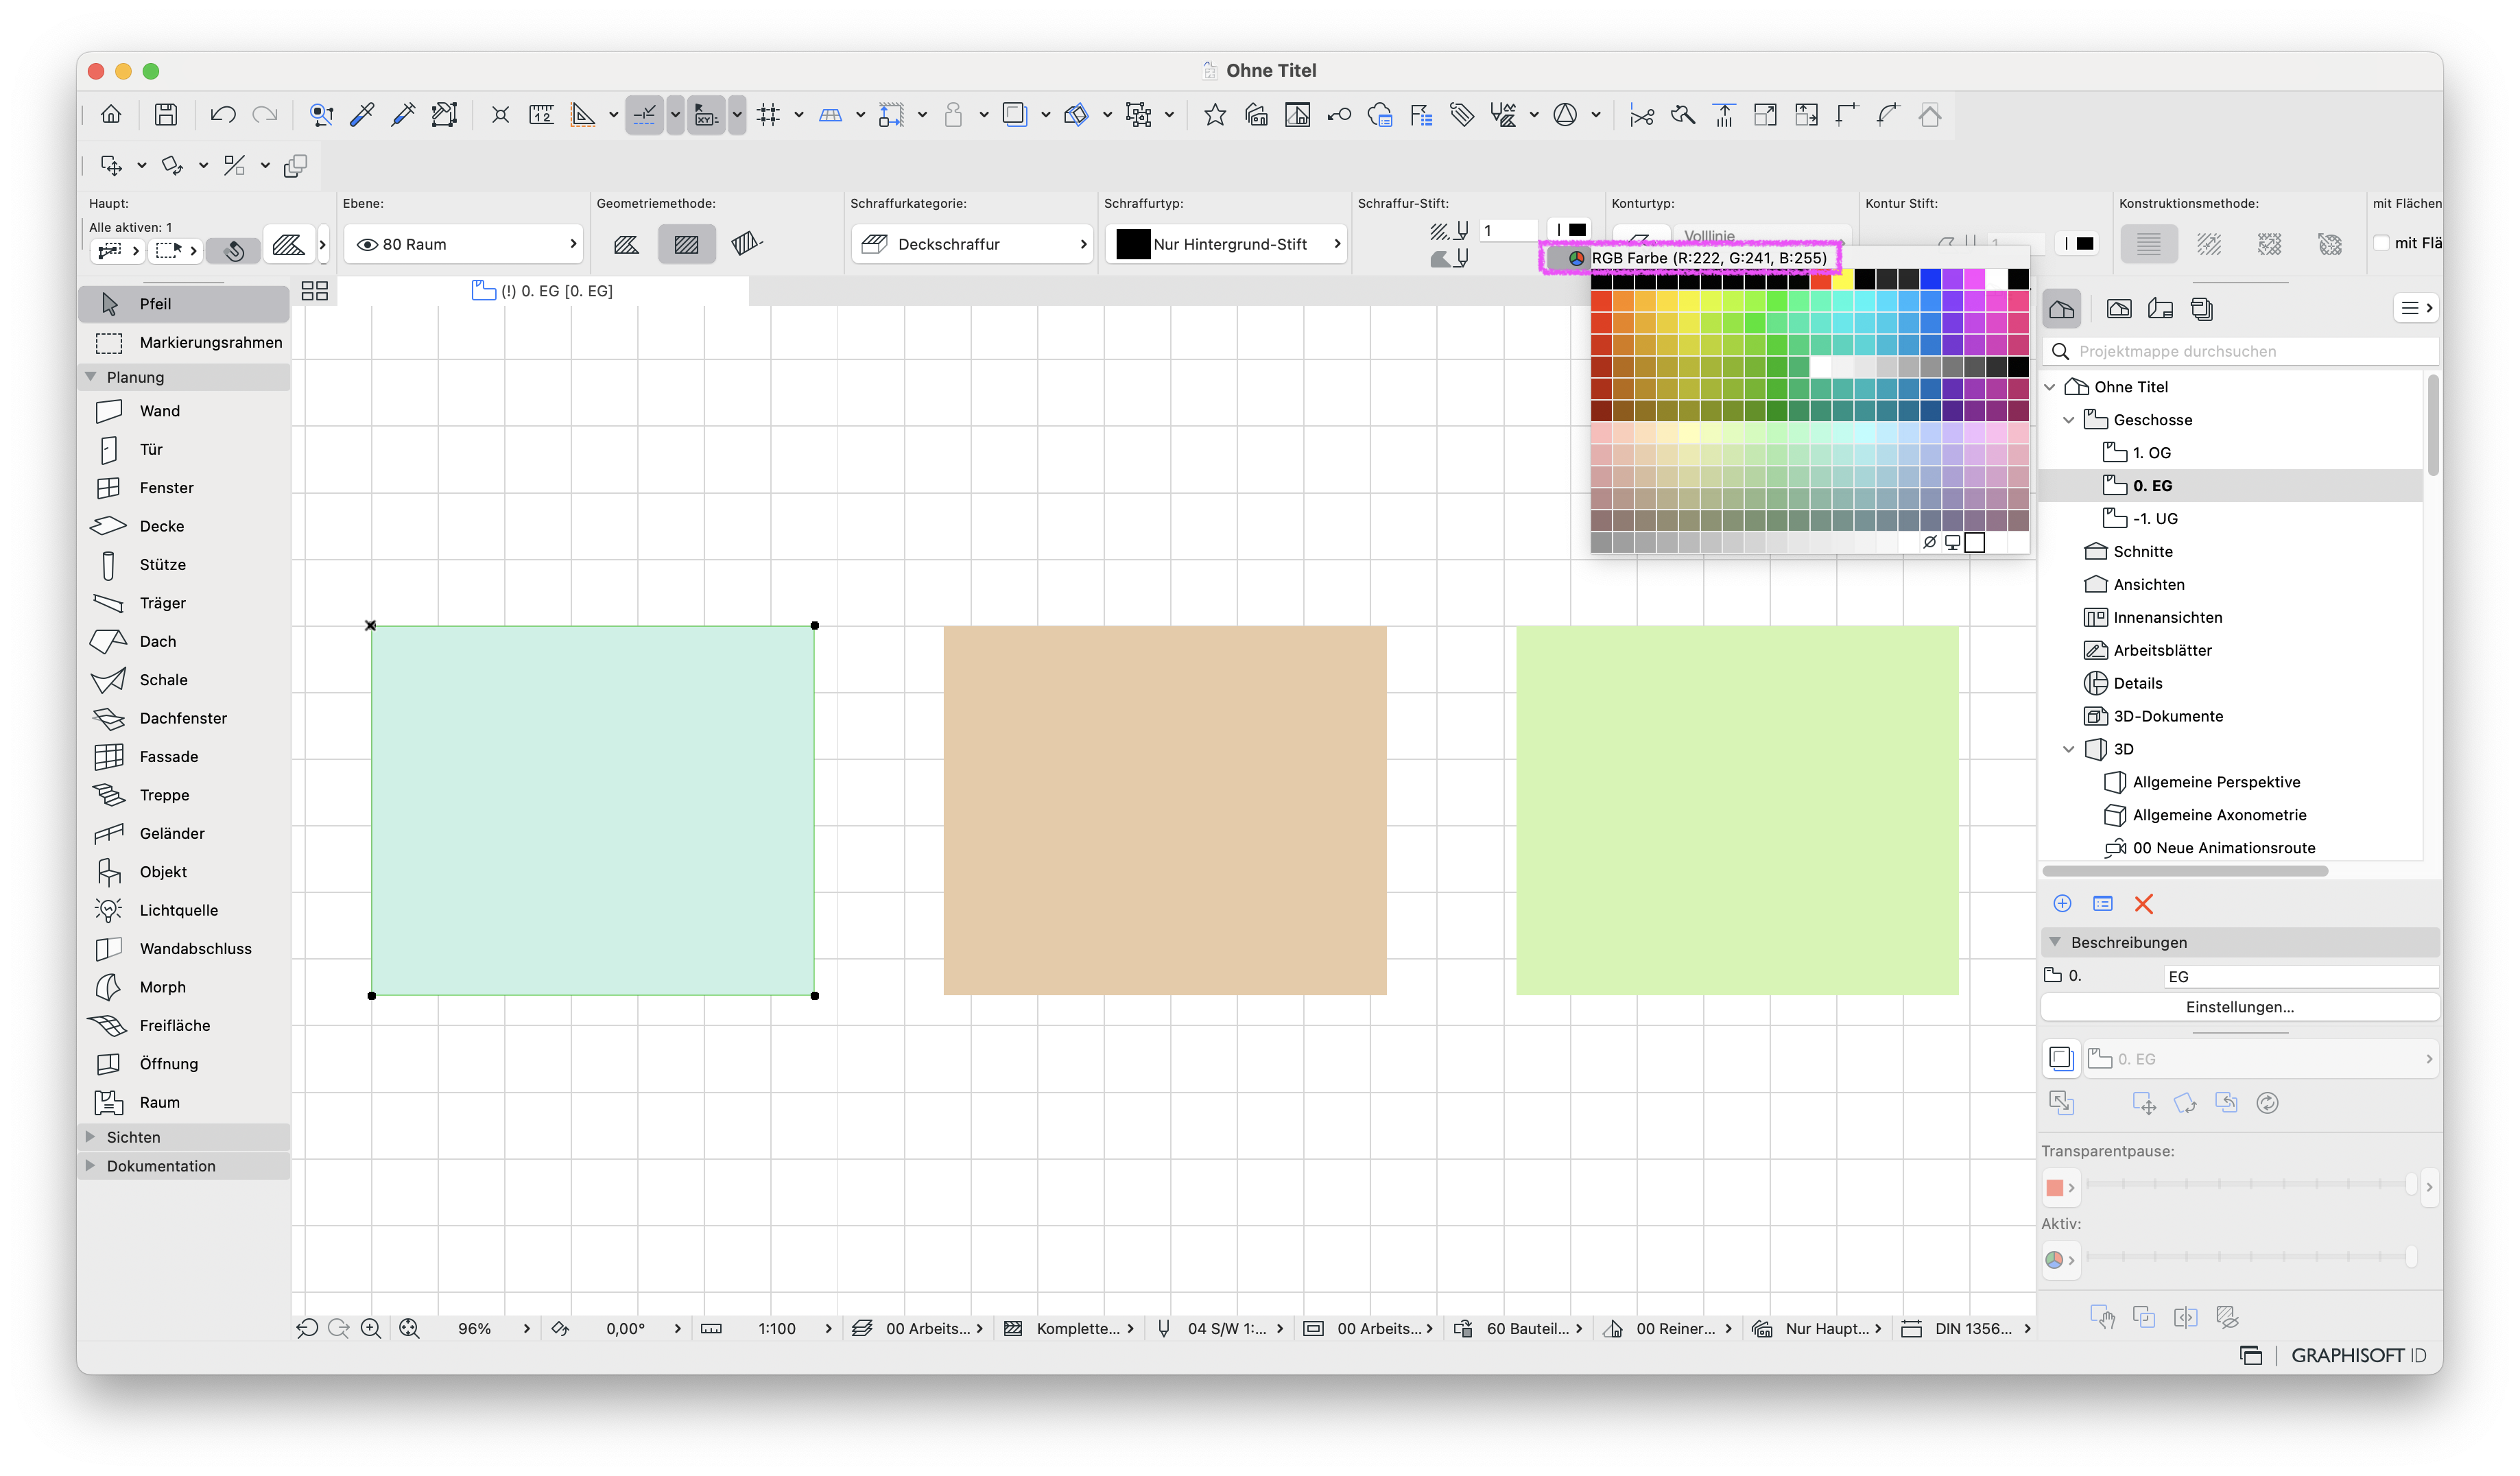Expand the Dokumentation section

tap(91, 1166)
